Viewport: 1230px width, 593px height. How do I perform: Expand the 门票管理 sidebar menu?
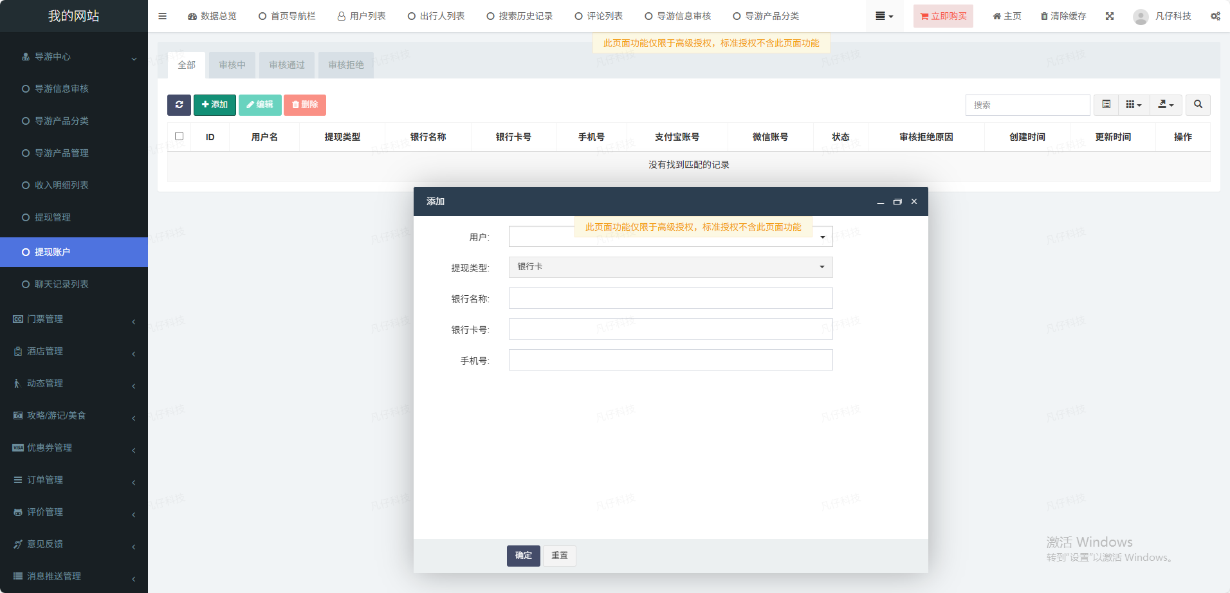(x=74, y=319)
